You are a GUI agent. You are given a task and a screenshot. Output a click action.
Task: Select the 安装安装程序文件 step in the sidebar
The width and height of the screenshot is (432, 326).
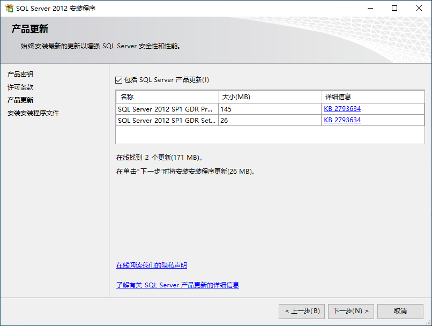[x=33, y=113]
